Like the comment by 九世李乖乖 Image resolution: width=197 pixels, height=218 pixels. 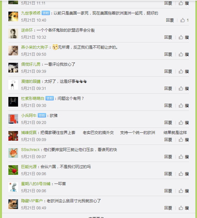(x=184, y=20)
